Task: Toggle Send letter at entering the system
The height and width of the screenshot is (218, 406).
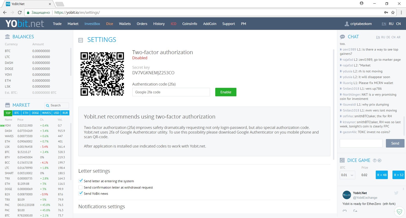Action: click(x=81, y=181)
